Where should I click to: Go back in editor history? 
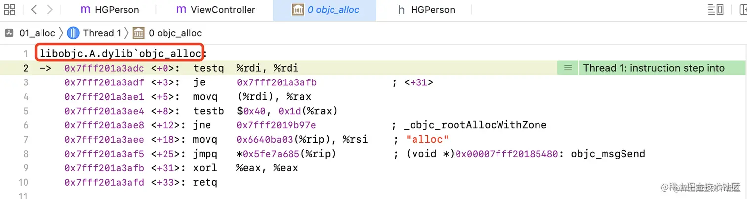(33, 9)
